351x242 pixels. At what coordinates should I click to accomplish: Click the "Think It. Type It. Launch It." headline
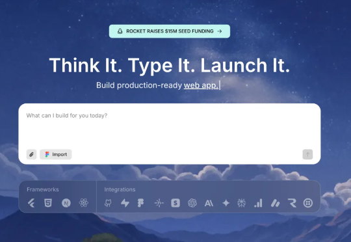(x=170, y=65)
